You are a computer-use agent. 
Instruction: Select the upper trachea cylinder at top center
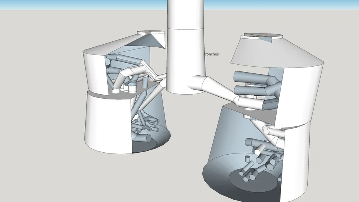coord(184,14)
